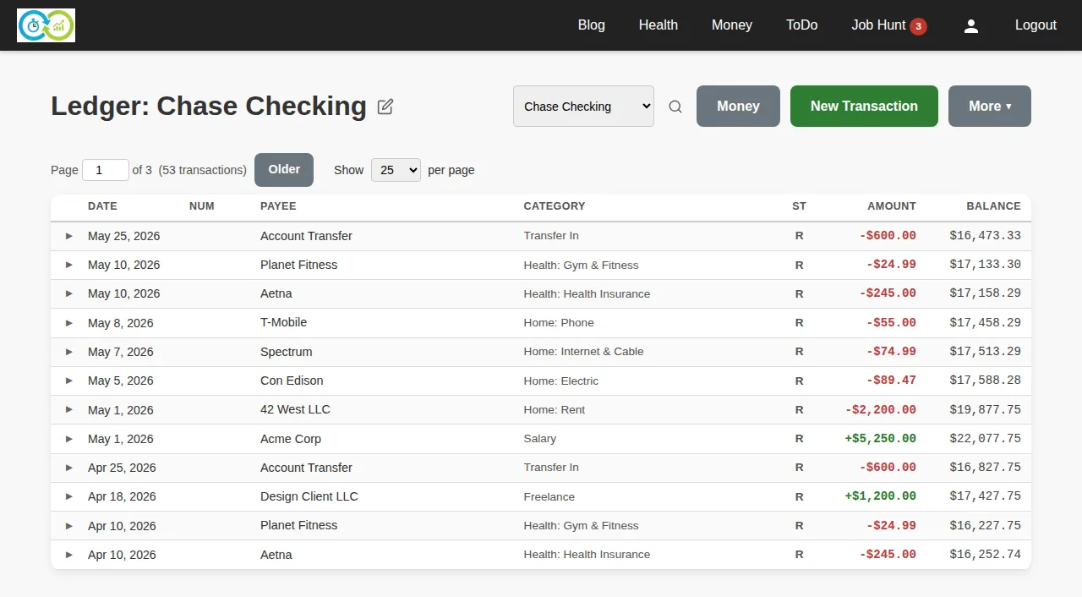Click the -$2,200.00 amount
The height and width of the screenshot is (597, 1082).
pyautogui.click(x=880, y=409)
